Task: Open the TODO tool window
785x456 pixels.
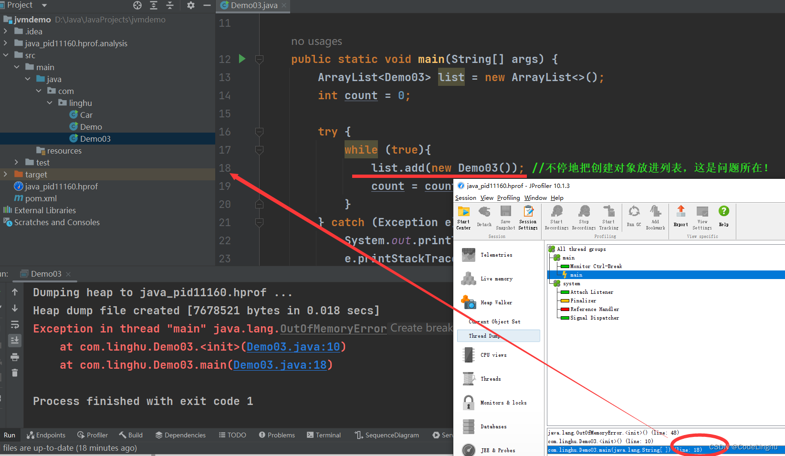Action: tap(232, 435)
